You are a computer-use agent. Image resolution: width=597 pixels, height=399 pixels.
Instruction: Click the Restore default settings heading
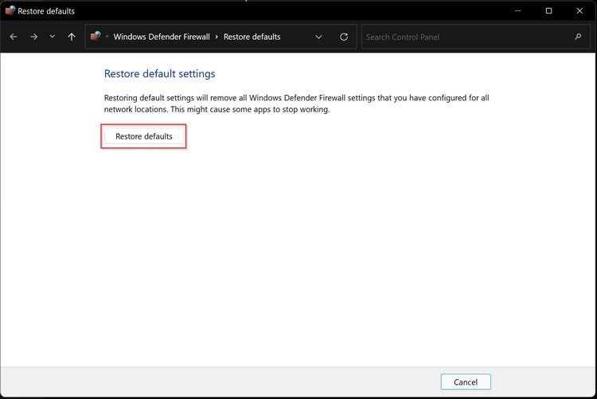point(159,73)
